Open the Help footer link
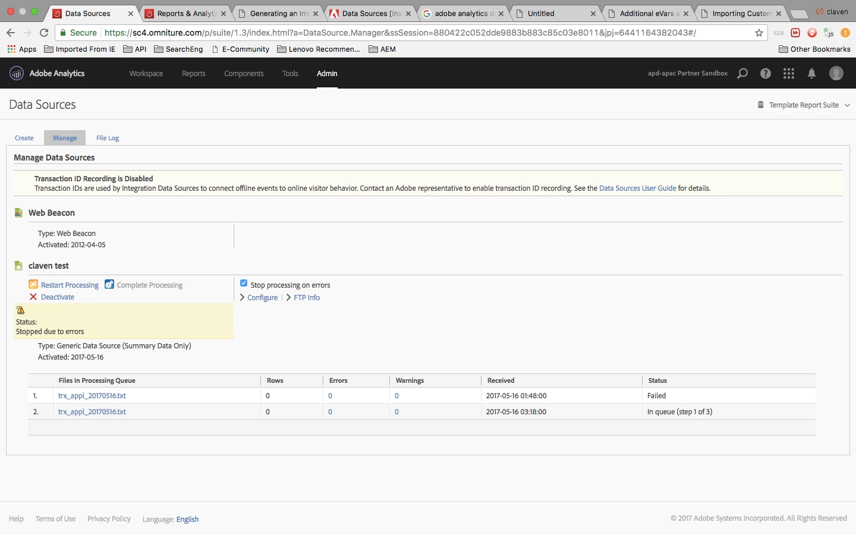 pyautogui.click(x=16, y=519)
